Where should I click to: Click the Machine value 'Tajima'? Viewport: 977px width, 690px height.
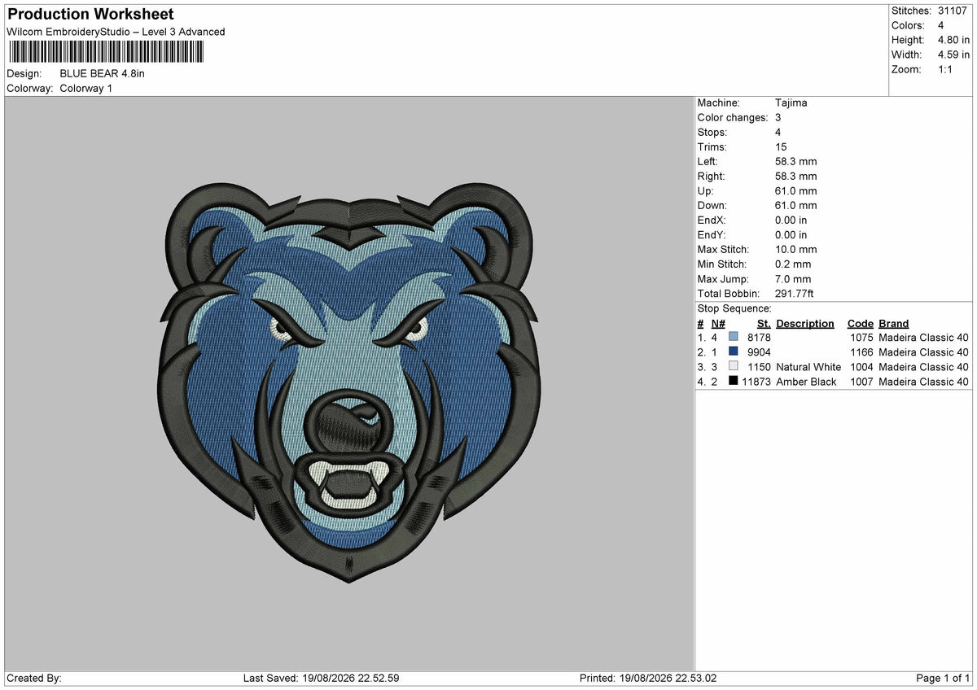[x=791, y=103]
